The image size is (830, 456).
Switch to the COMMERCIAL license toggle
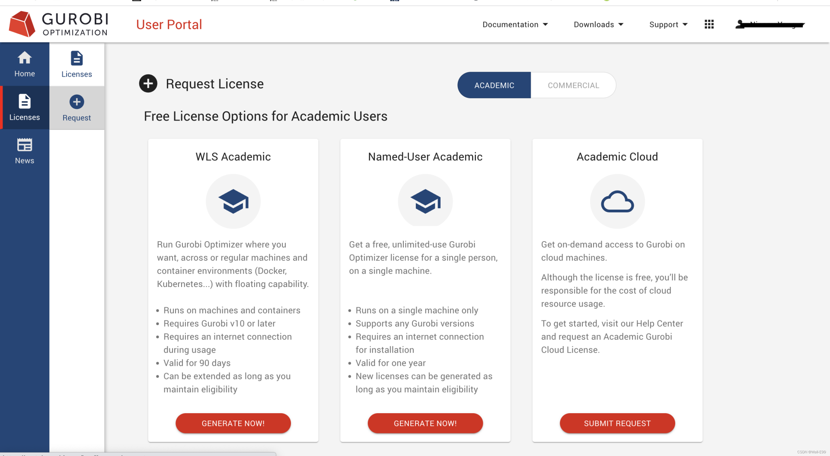click(573, 85)
